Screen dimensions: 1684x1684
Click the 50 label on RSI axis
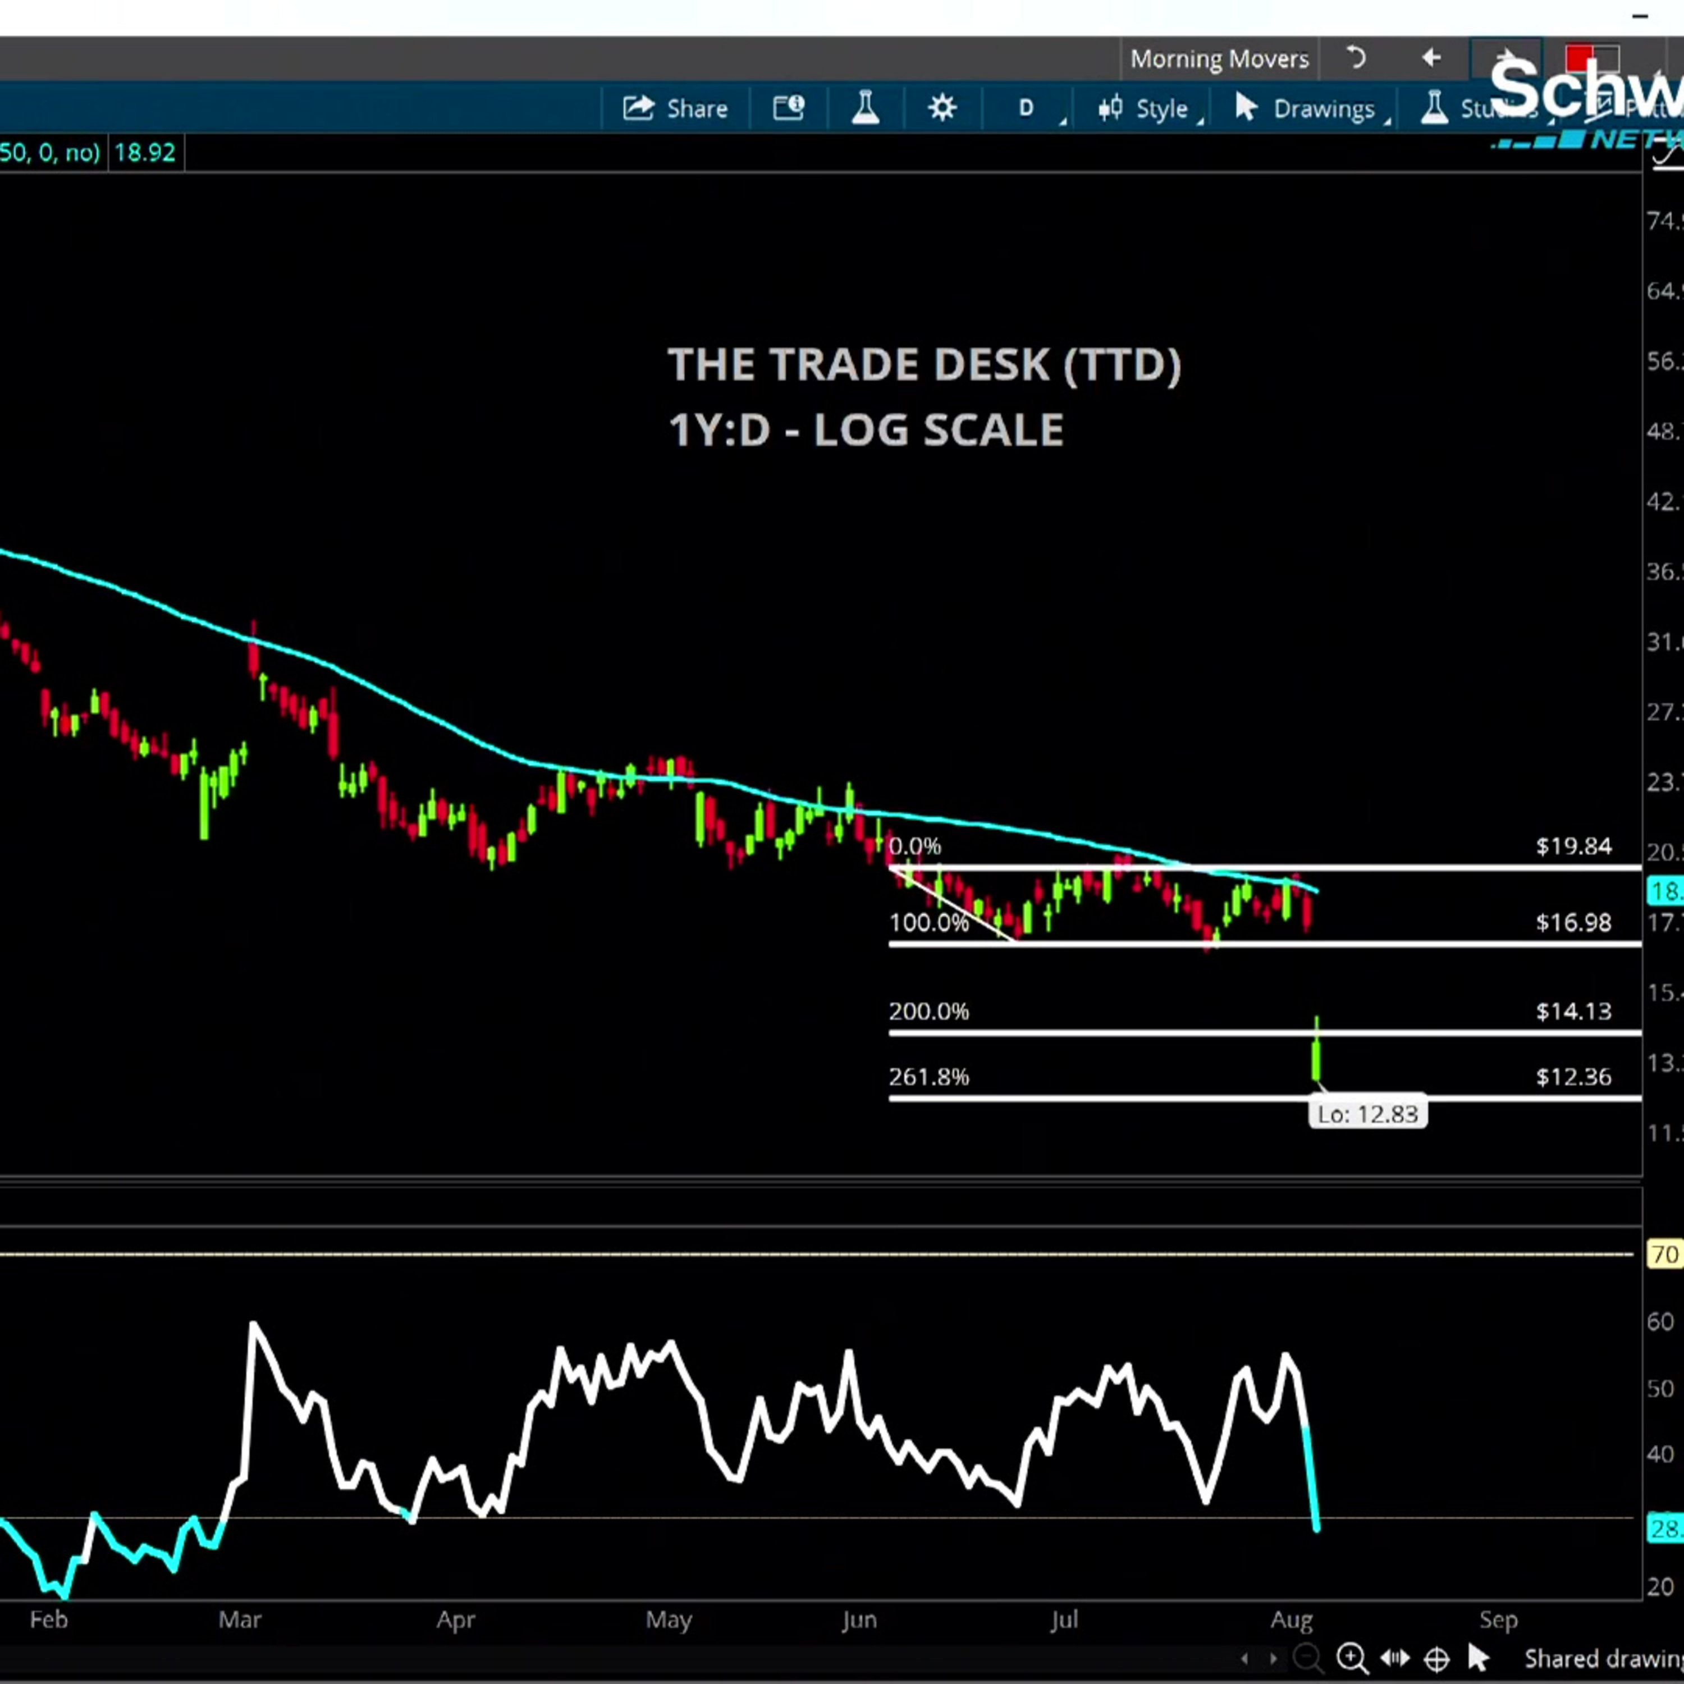1660,1389
